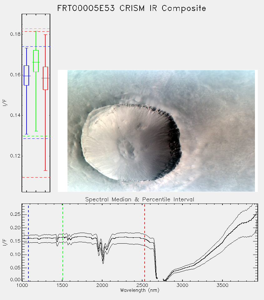Screen dimensions: 264x300
Task: Click the upper blue dashed line in boxplot
Action: click(x=36, y=46)
